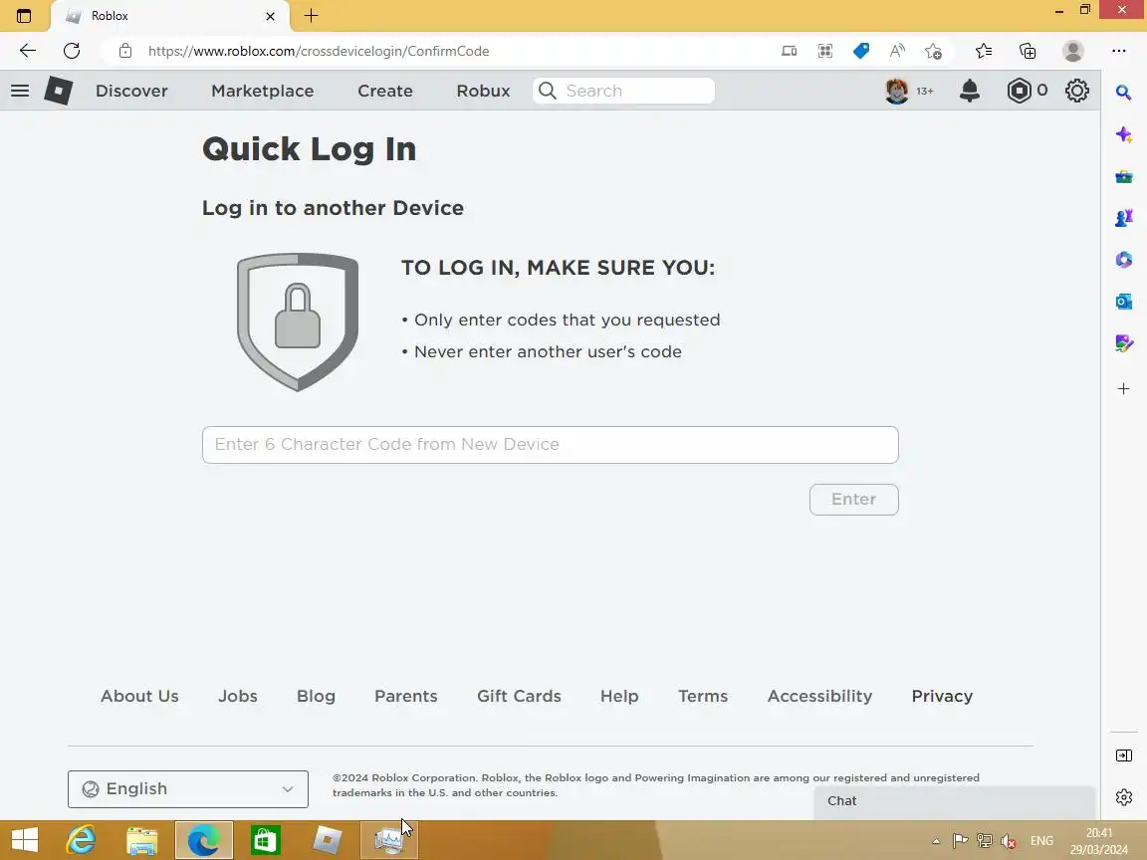Open the Parents footer link
Viewport: 1147px width, 860px height.
pyautogui.click(x=406, y=696)
